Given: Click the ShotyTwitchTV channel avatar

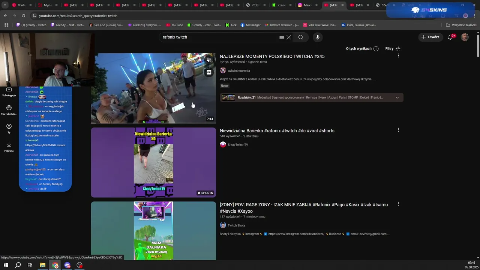Looking at the screenshot, I should tap(223, 144).
